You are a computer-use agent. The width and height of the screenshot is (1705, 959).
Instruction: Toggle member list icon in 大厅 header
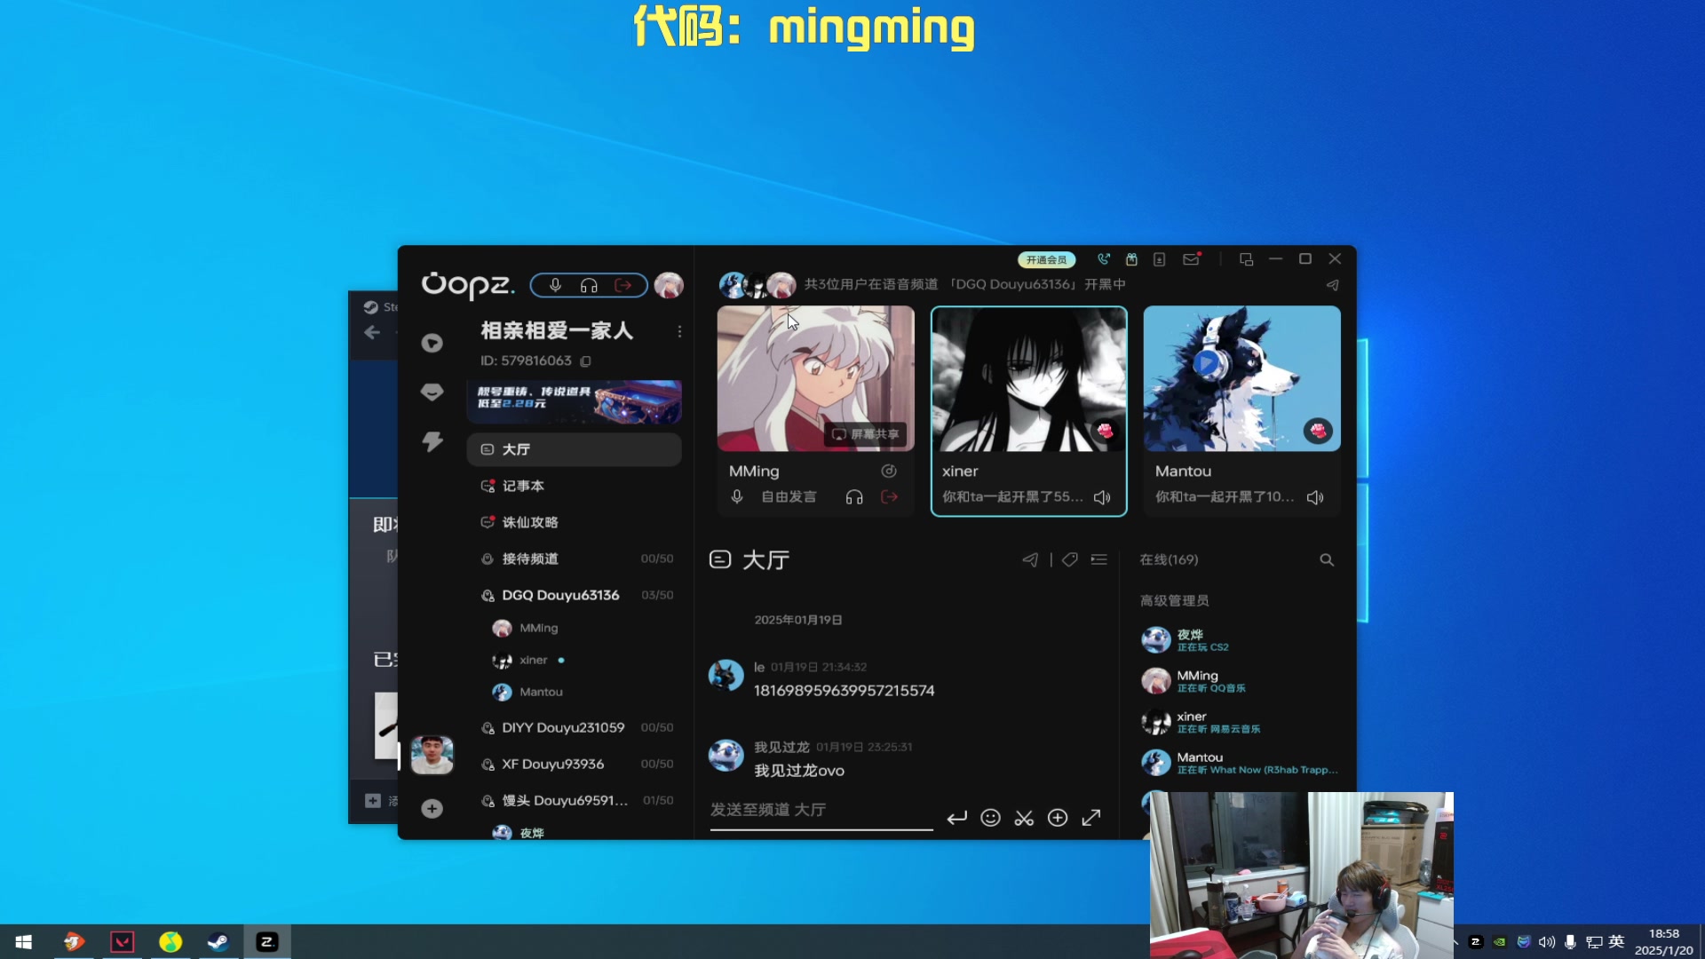1099,559
